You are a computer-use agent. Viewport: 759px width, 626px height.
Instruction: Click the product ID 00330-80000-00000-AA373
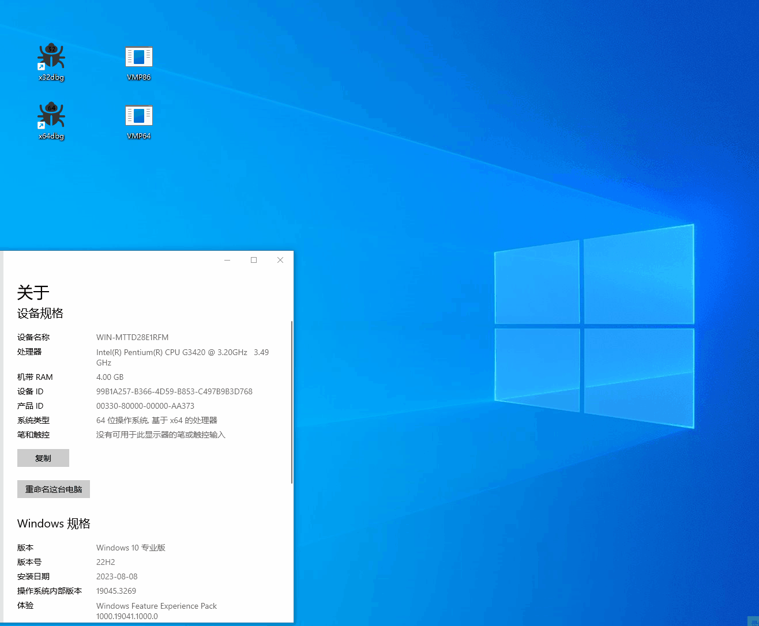pos(145,406)
